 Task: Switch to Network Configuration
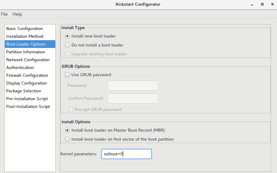pos(30,60)
